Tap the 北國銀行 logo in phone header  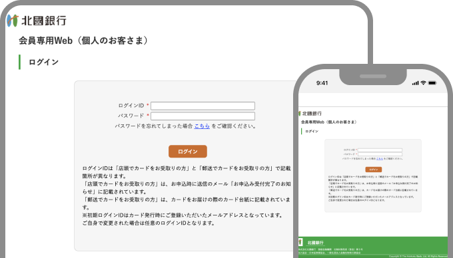coord(310,113)
